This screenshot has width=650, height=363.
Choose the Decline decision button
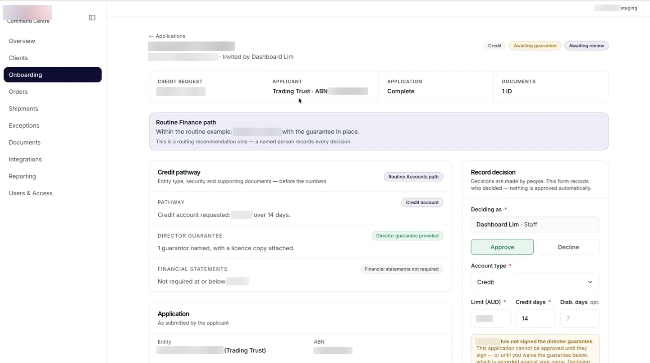coord(568,247)
